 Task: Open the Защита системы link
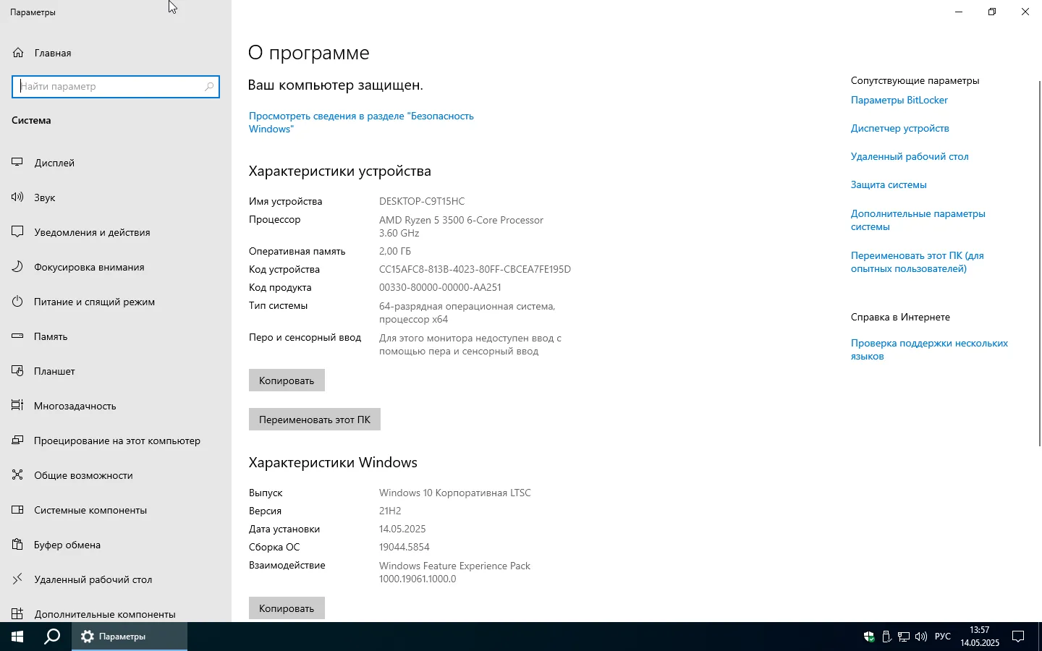pos(889,184)
